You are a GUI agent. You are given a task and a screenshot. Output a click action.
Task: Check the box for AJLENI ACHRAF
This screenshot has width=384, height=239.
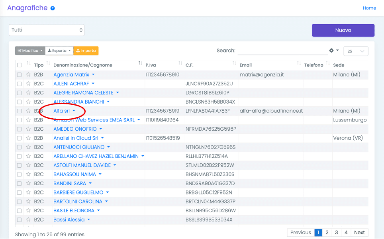(19, 84)
